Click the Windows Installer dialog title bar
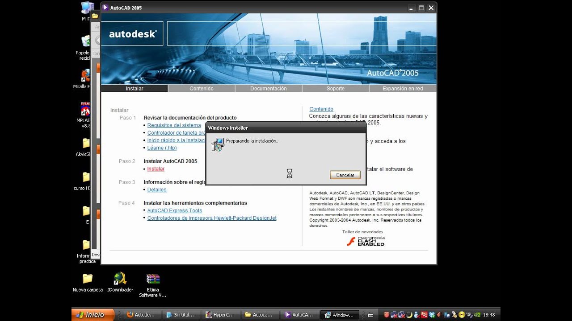Screen dimensions: 572x321 click(x=286, y=128)
